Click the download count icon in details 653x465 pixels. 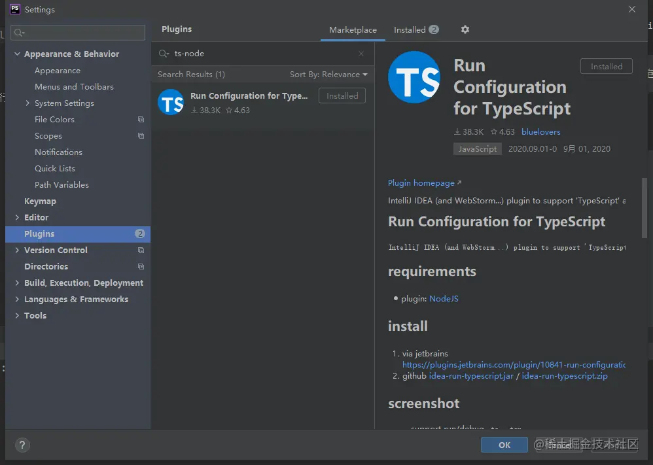click(x=457, y=131)
